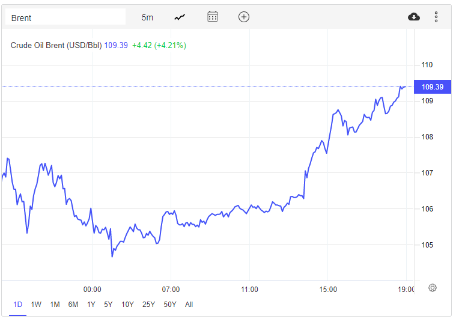Download chart data via cloud icon
Screen dimensions: 453x319
click(x=414, y=17)
